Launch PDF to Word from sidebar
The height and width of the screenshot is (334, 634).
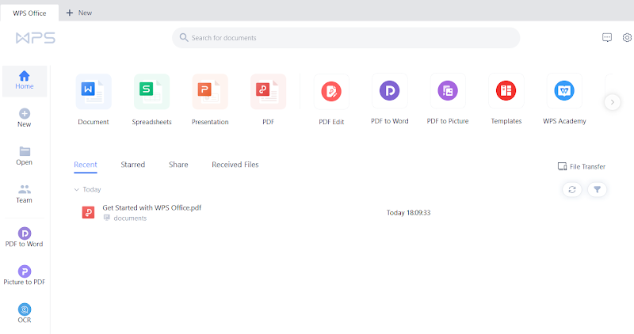(x=25, y=237)
